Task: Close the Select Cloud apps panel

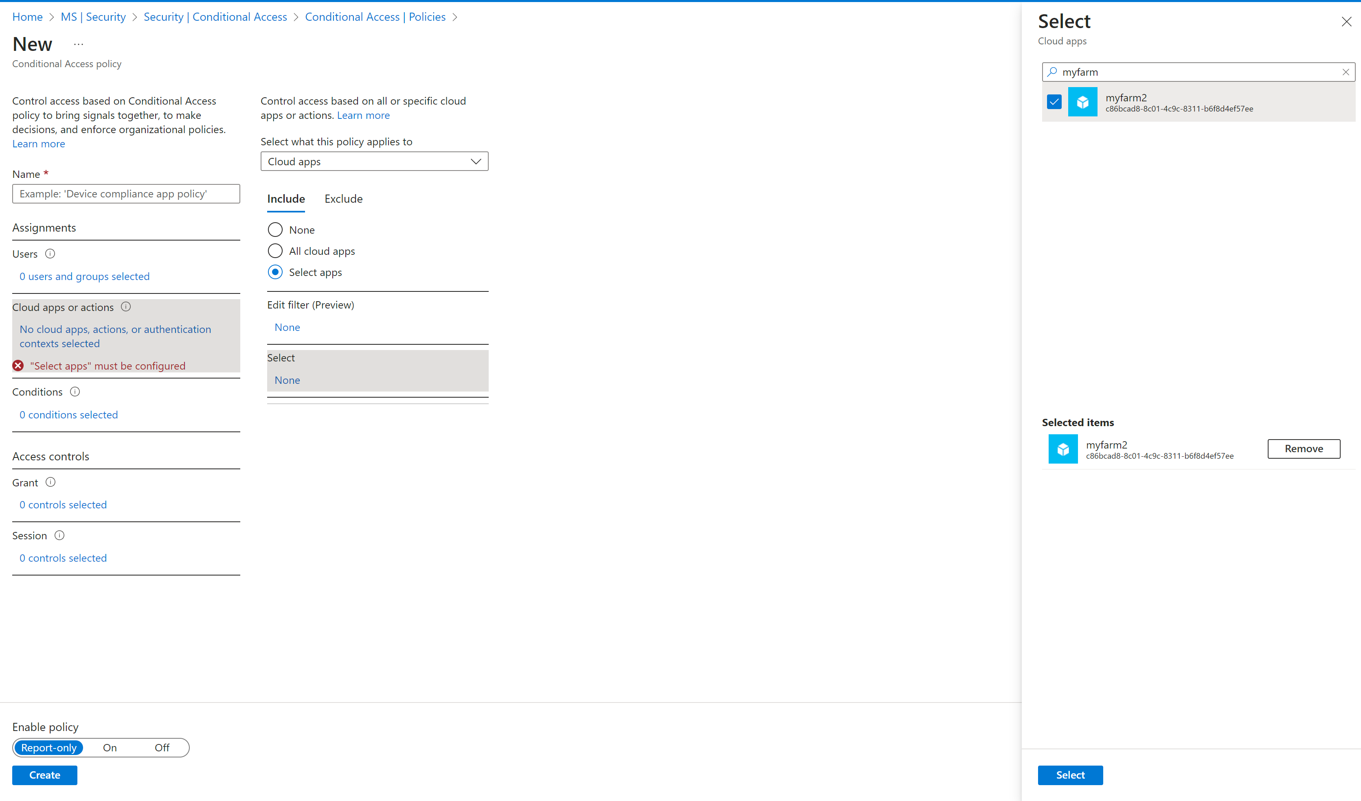Action: [x=1346, y=22]
